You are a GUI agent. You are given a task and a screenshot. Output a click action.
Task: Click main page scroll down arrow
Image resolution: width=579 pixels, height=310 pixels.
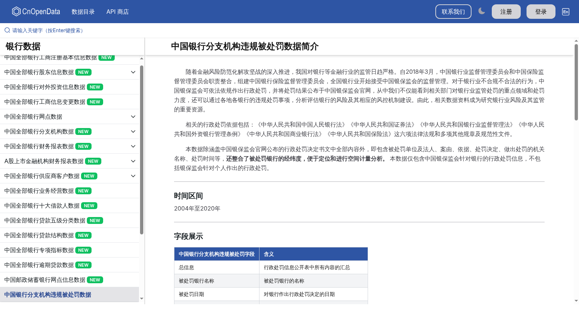click(x=576, y=301)
